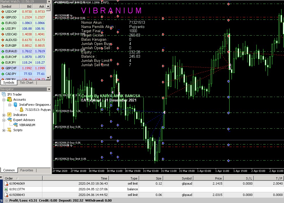This screenshot has width=284, height=203.
Task: Expand the Indicators tree node
Action: [4, 115]
